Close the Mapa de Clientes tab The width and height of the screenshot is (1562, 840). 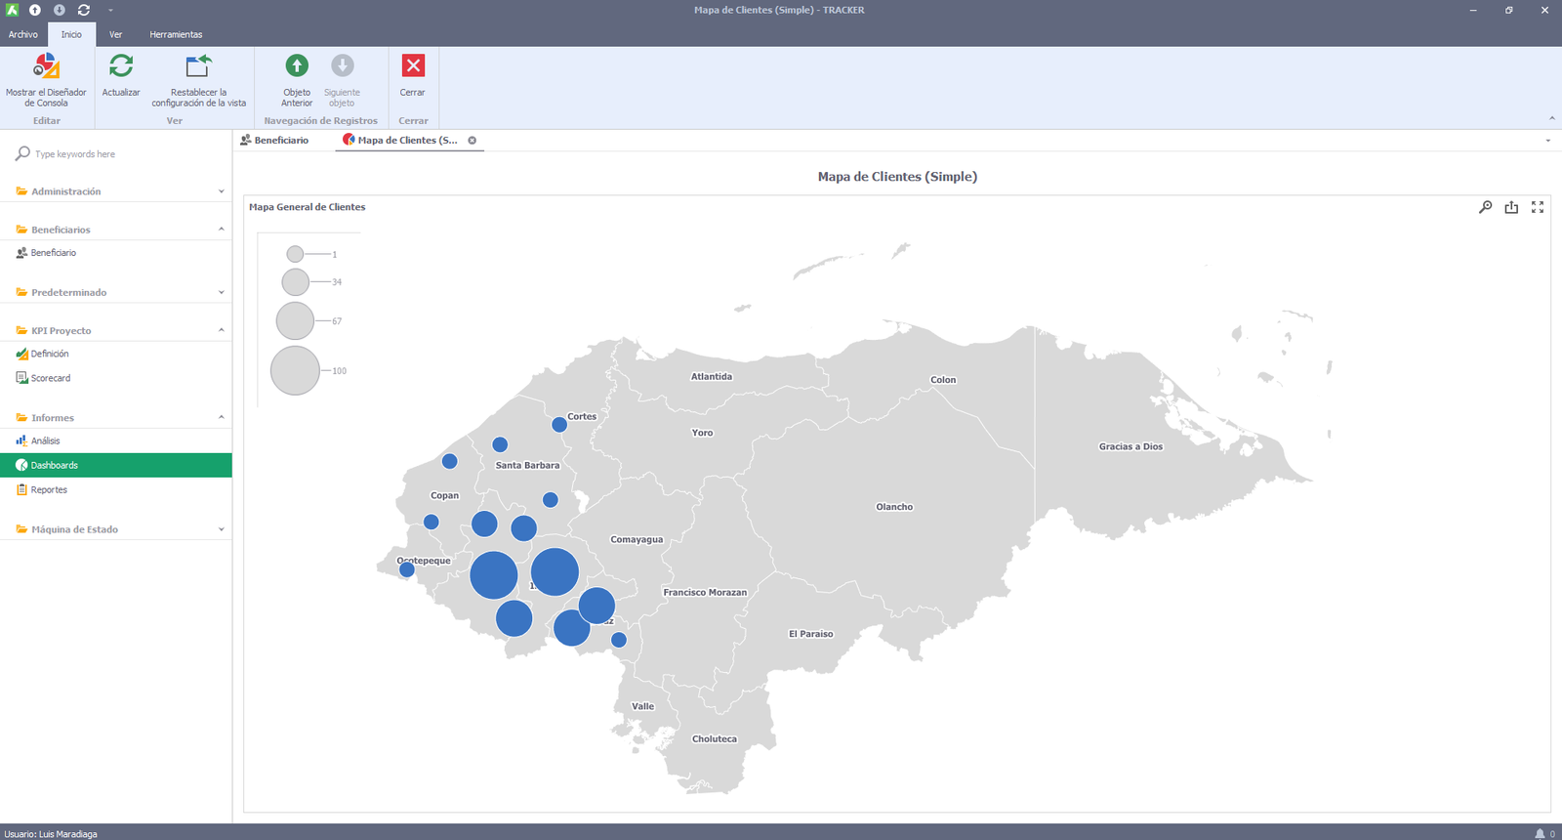(473, 141)
